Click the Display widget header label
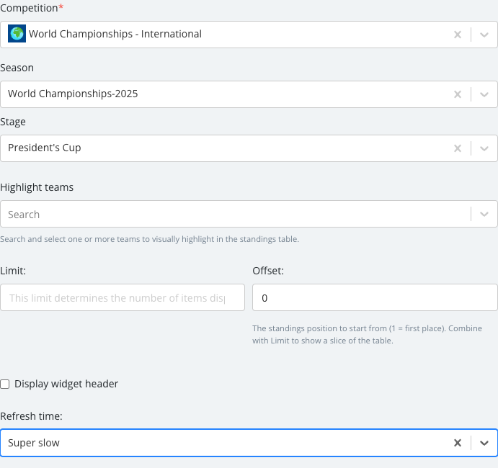 66,384
